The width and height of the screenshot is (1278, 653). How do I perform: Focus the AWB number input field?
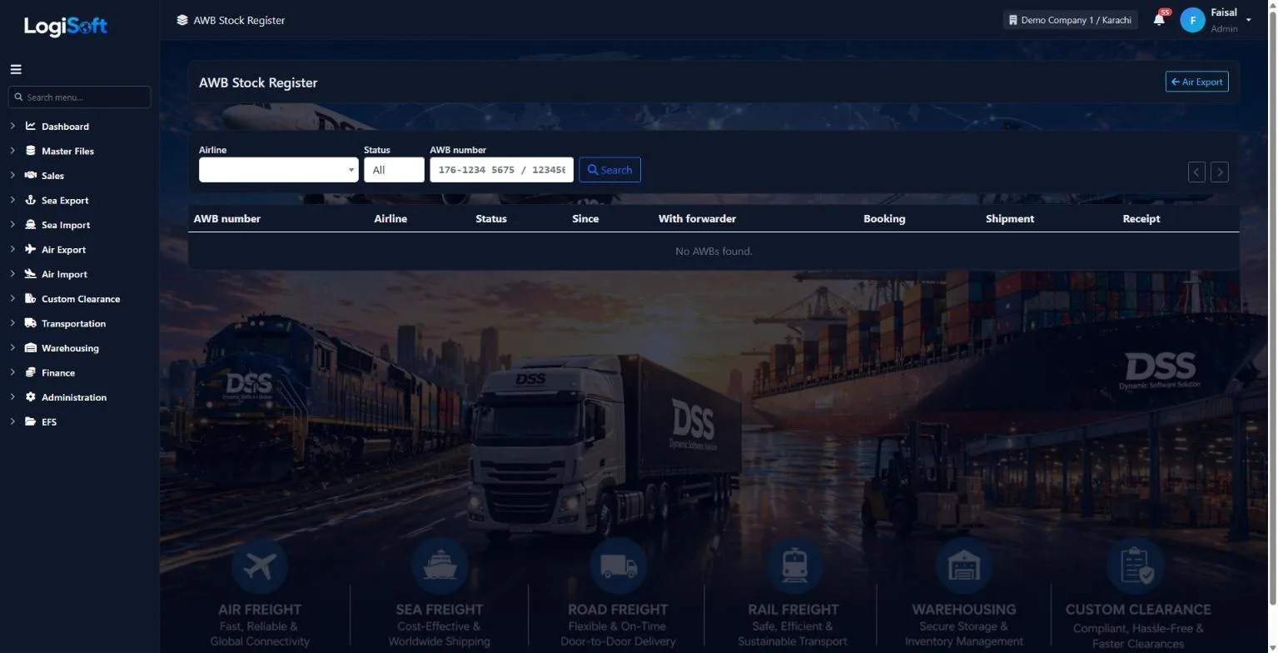coord(501,170)
